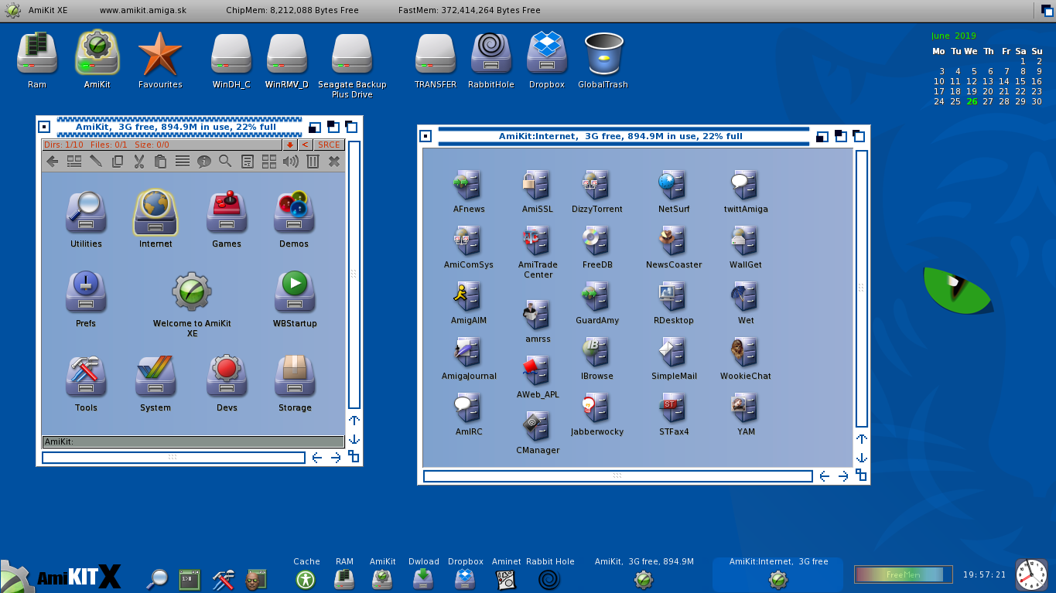Select the pencil rename tool icon
Image resolution: width=1056 pixels, height=593 pixels.
(96, 162)
